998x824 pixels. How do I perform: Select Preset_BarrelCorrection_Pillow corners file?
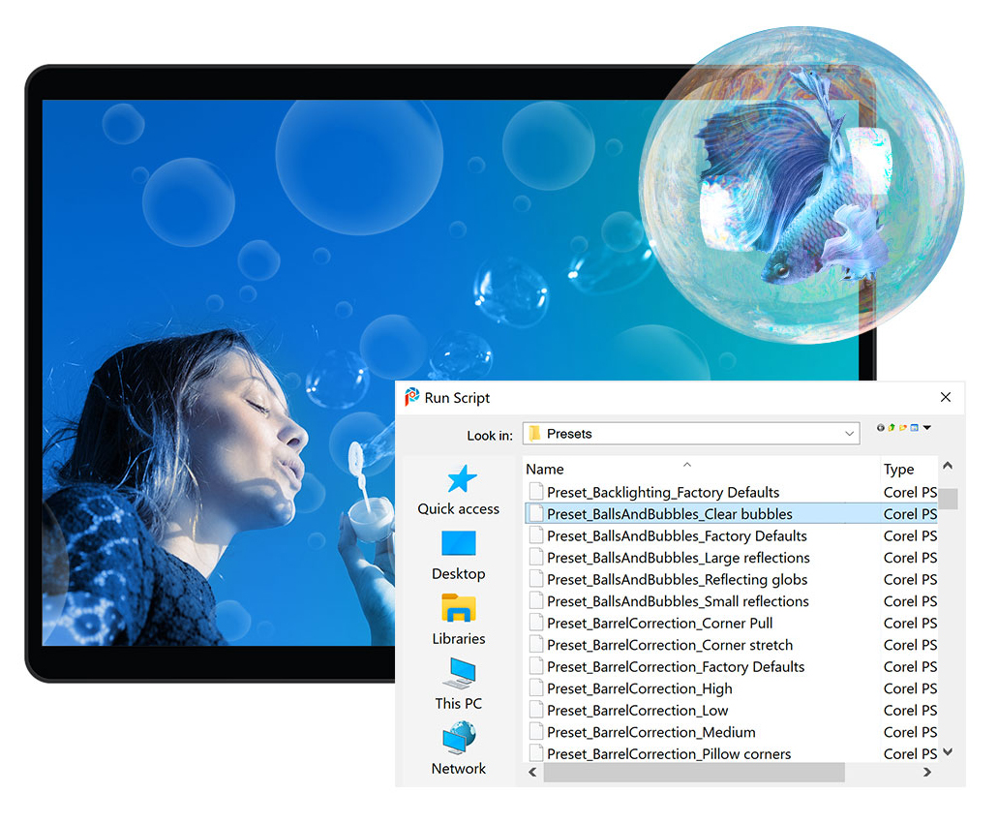tap(733, 754)
